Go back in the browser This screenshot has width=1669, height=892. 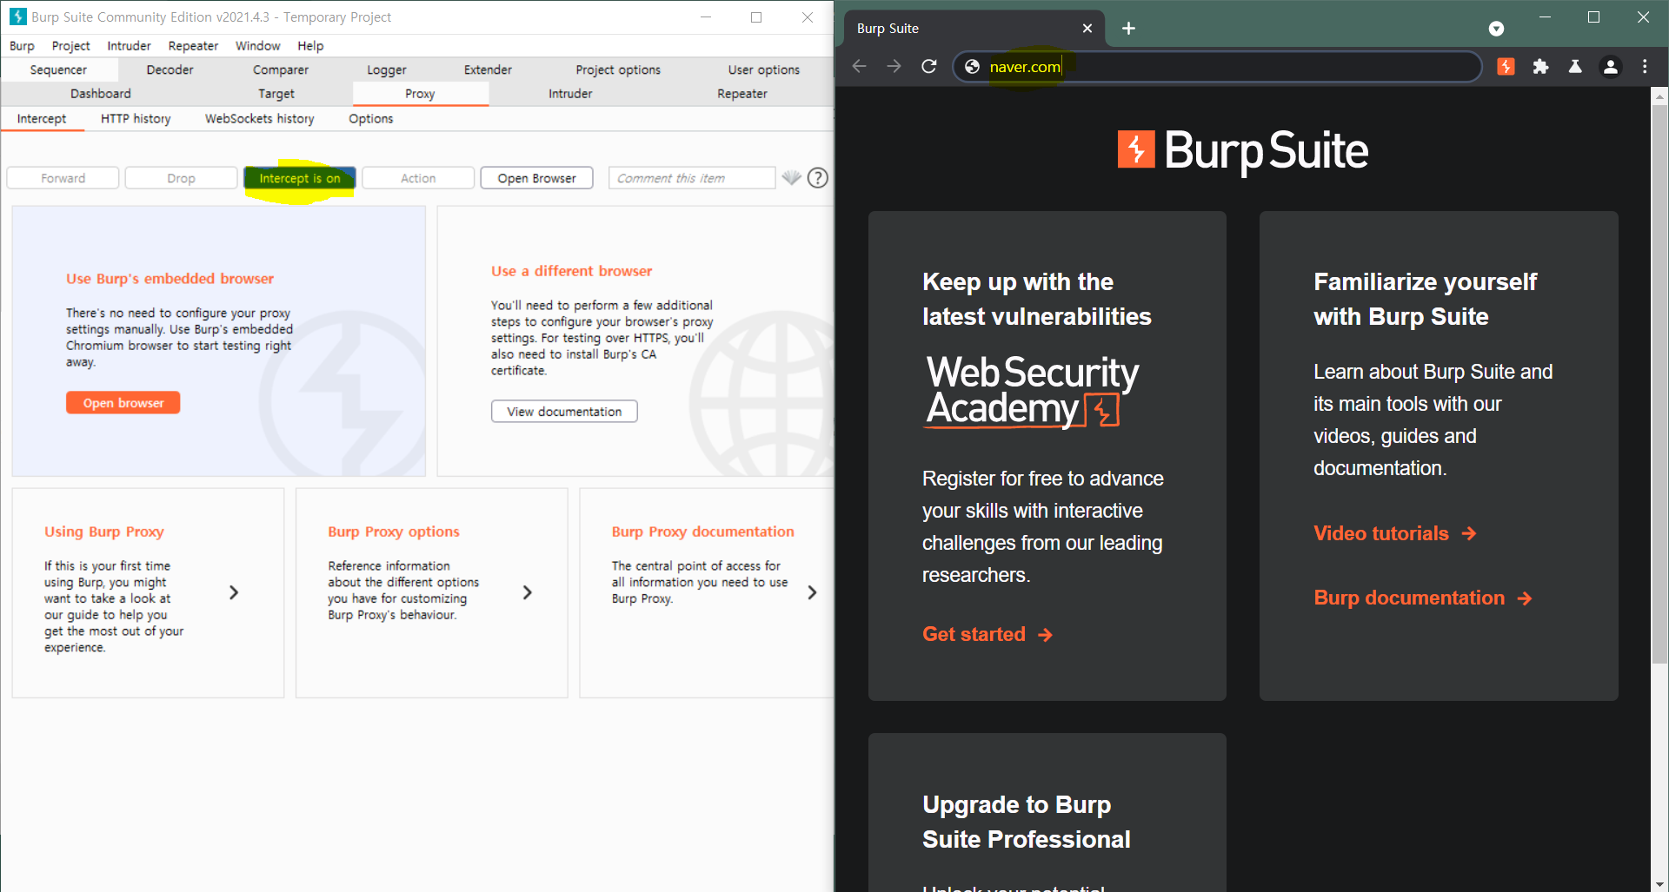pyautogui.click(x=859, y=67)
